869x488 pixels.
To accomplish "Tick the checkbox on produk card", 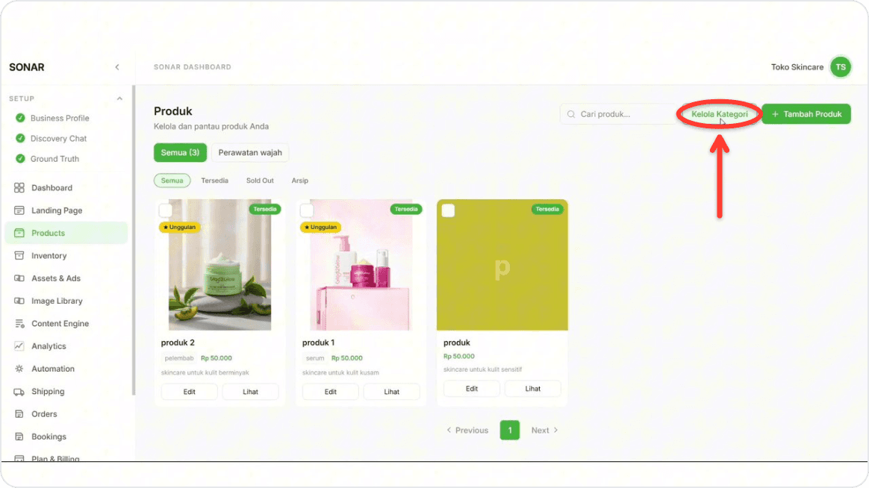I will coord(449,210).
